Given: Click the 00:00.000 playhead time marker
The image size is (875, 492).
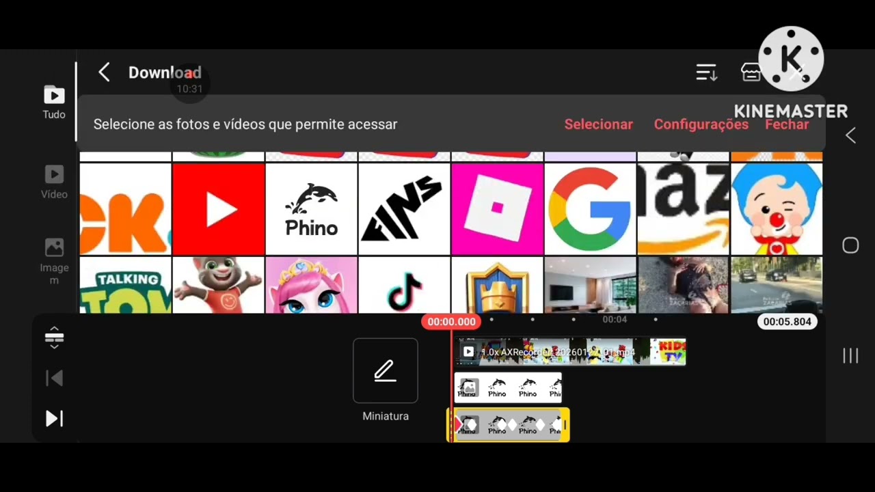Looking at the screenshot, I should (x=451, y=322).
